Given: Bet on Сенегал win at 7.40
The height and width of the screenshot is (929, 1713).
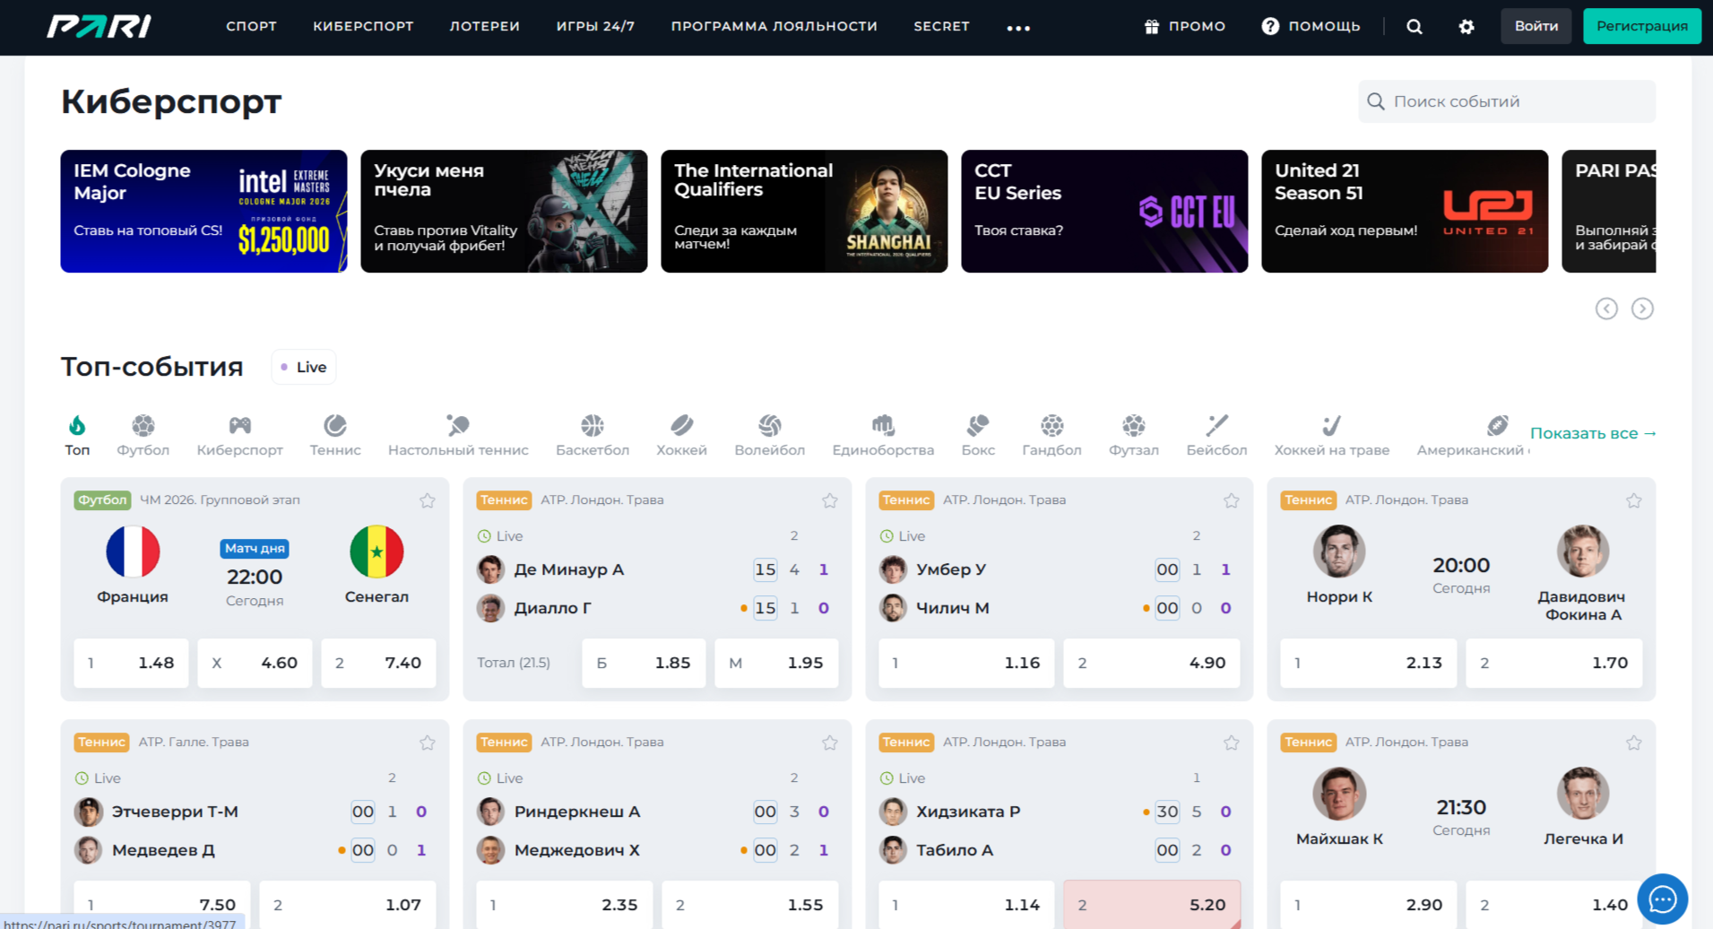Looking at the screenshot, I should tap(378, 663).
